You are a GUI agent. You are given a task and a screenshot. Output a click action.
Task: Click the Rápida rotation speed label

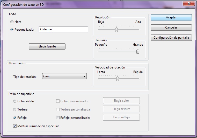(138, 72)
